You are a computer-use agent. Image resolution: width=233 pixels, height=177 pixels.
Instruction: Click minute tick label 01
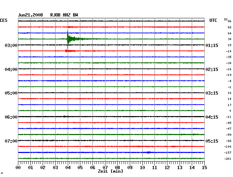pos(30,168)
